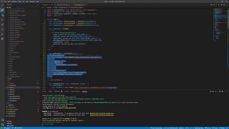The height and width of the screenshot is (129, 229).
Task: Click first no-unused-vars link in terminal
Action: [x=102, y=113]
